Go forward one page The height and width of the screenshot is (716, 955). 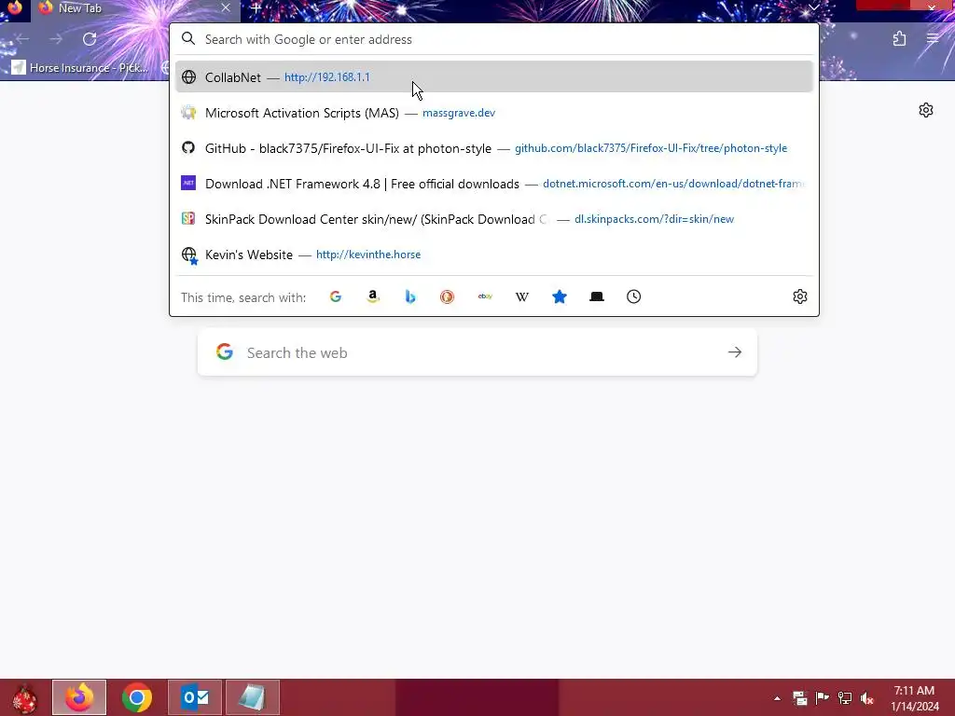pyautogui.click(x=56, y=39)
